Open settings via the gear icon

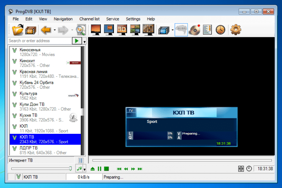[x=235, y=30]
